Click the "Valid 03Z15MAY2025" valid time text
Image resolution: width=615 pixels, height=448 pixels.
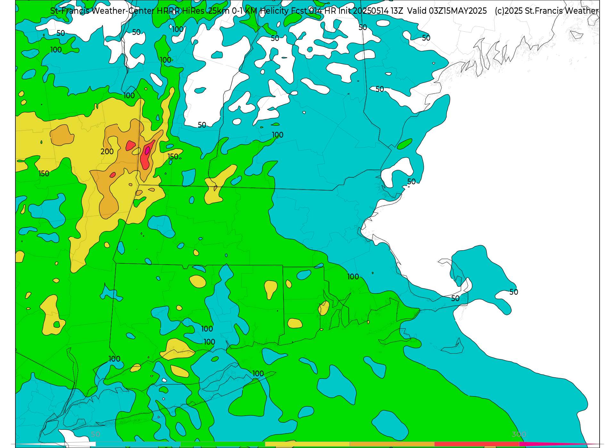pyautogui.click(x=447, y=11)
